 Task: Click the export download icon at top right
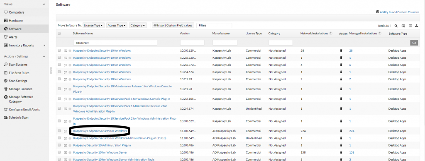point(417,26)
